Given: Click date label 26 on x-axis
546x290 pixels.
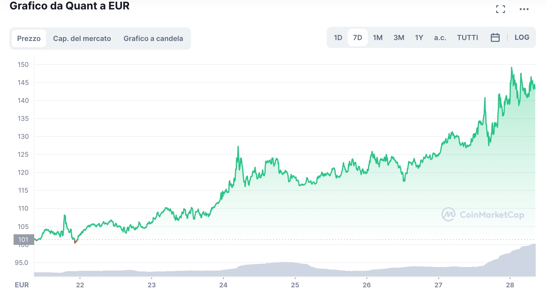Looking at the screenshot, I should [367, 285].
